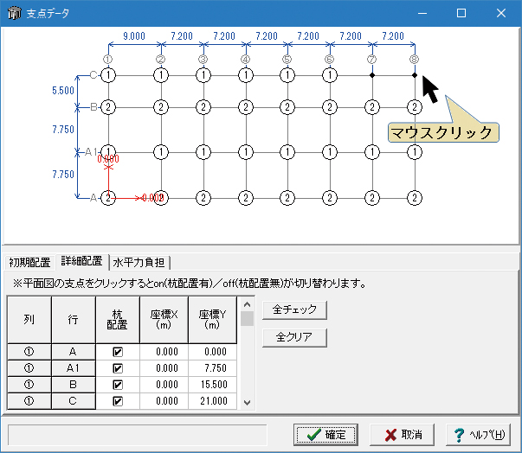
Task: Select coordinate Y cell 7.750
Action: point(213,368)
